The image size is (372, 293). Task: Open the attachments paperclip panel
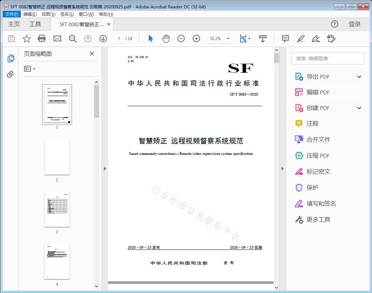point(11,74)
